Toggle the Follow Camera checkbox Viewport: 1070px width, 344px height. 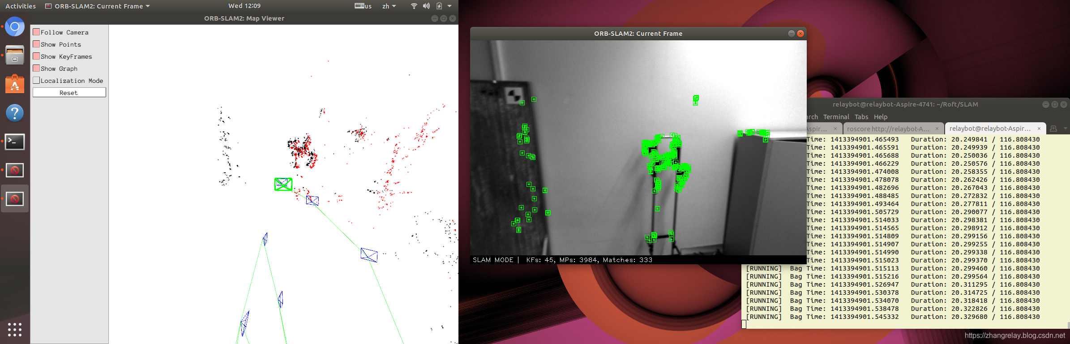pyautogui.click(x=36, y=32)
